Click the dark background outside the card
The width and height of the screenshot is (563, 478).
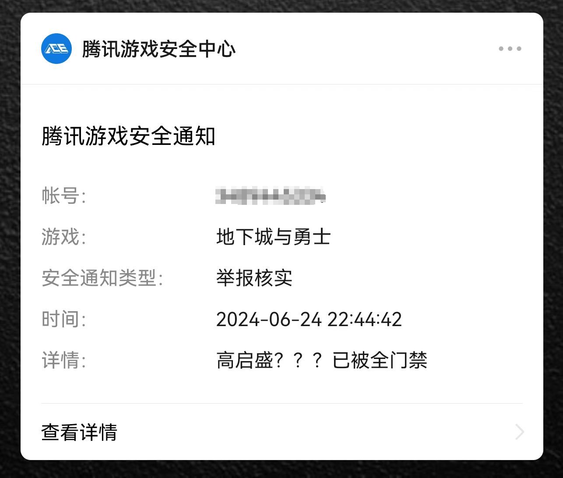pyautogui.click(x=10, y=239)
